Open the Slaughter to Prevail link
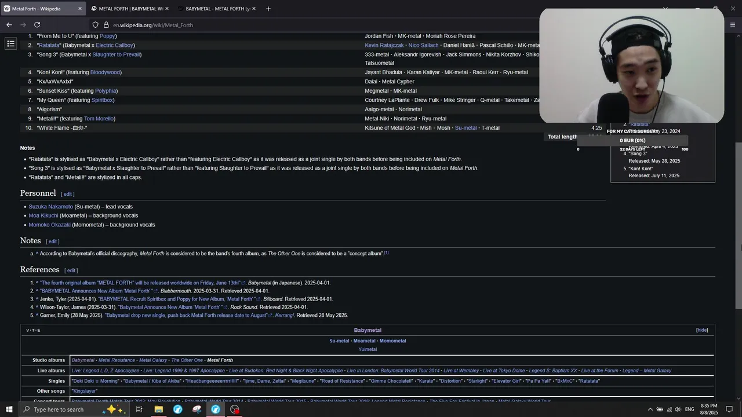Screen dimensions: 742x417 [116, 54]
